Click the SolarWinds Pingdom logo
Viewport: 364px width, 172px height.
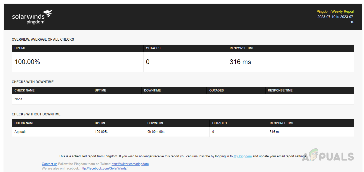click(32, 17)
